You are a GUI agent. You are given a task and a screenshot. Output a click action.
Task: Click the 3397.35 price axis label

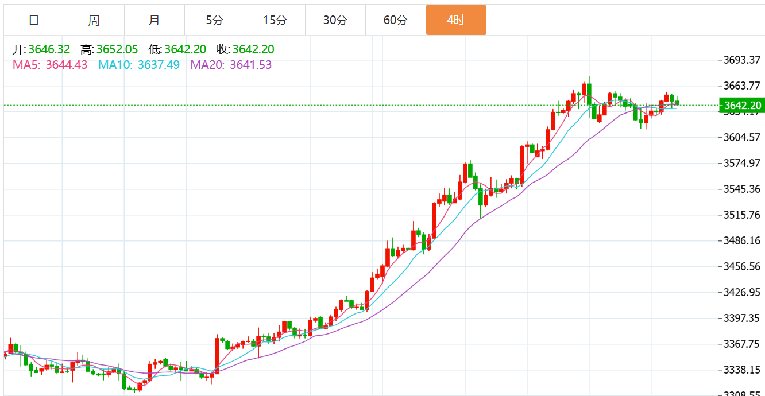point(742,318)
